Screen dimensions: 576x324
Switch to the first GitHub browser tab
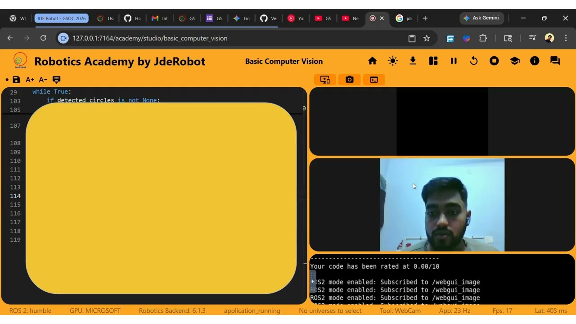click(132, 18)
